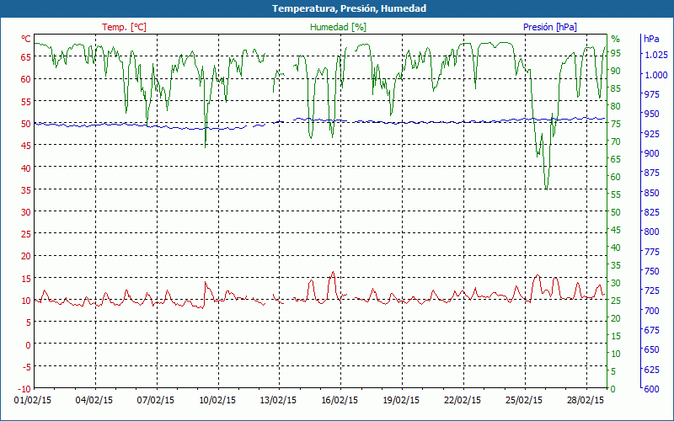Click the red temperature axis value -5
This screenshot has width=674, height=421.
click(26, 367)
